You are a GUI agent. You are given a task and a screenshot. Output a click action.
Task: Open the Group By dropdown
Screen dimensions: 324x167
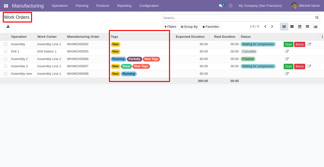point(189,27)
